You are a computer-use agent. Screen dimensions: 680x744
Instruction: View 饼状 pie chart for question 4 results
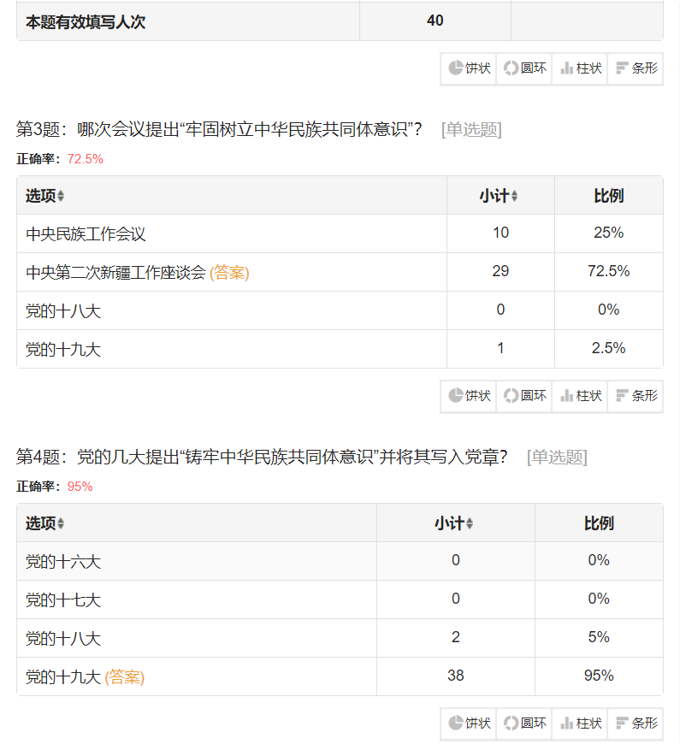pos(469,723)
